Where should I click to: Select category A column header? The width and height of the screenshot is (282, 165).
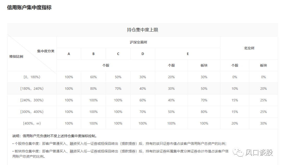[68, 54]
